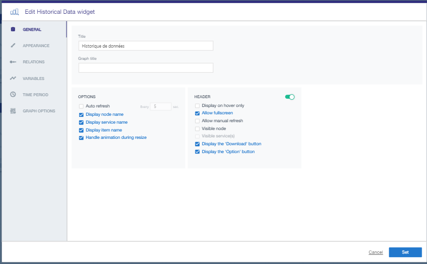
Task: Uncheck Display the 'Download' button
Action: [x=197, y=144]
